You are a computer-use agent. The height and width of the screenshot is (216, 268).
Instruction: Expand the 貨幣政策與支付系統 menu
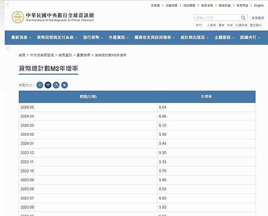tap(57, 37)
